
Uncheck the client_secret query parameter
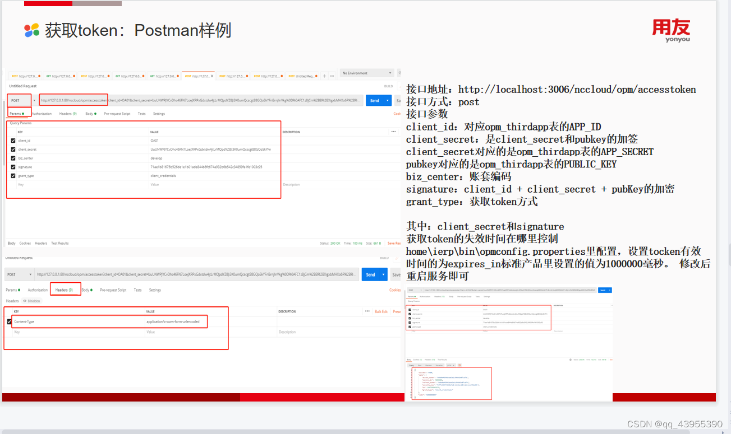click(x=12, y=150)
